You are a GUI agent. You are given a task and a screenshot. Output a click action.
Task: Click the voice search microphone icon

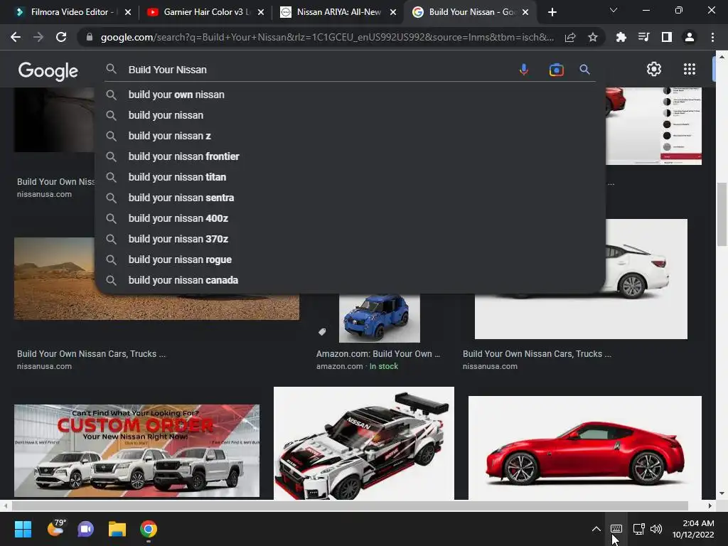point(524,70)
